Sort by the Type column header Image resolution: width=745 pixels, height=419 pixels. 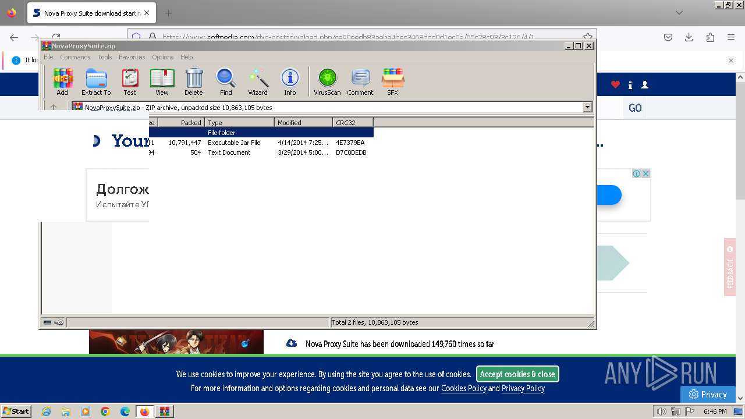point(239,122)
